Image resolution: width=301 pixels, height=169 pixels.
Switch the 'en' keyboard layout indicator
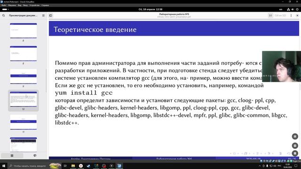coord(281,9)
